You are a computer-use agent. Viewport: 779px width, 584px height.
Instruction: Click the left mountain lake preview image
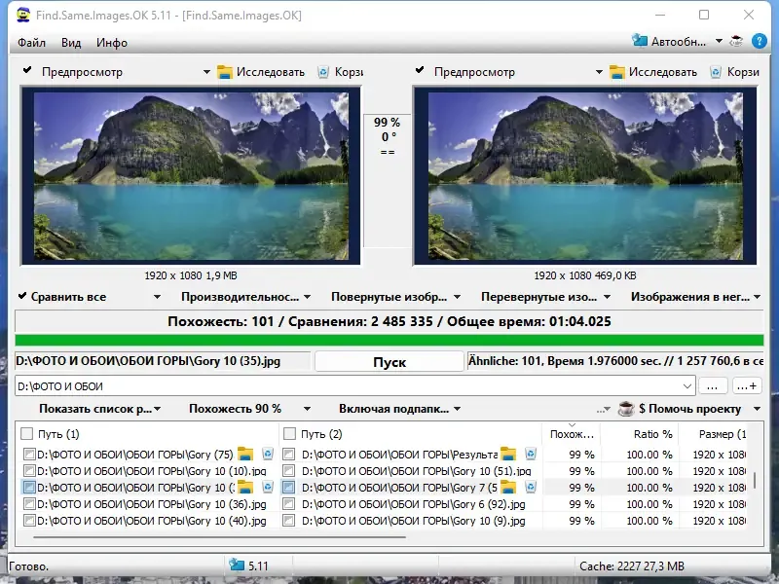(191, 176)
